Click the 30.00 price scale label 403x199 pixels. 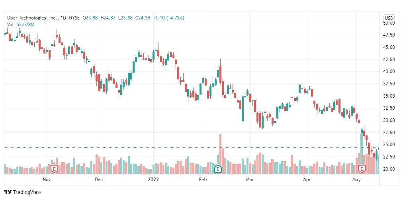pos(389,120)
